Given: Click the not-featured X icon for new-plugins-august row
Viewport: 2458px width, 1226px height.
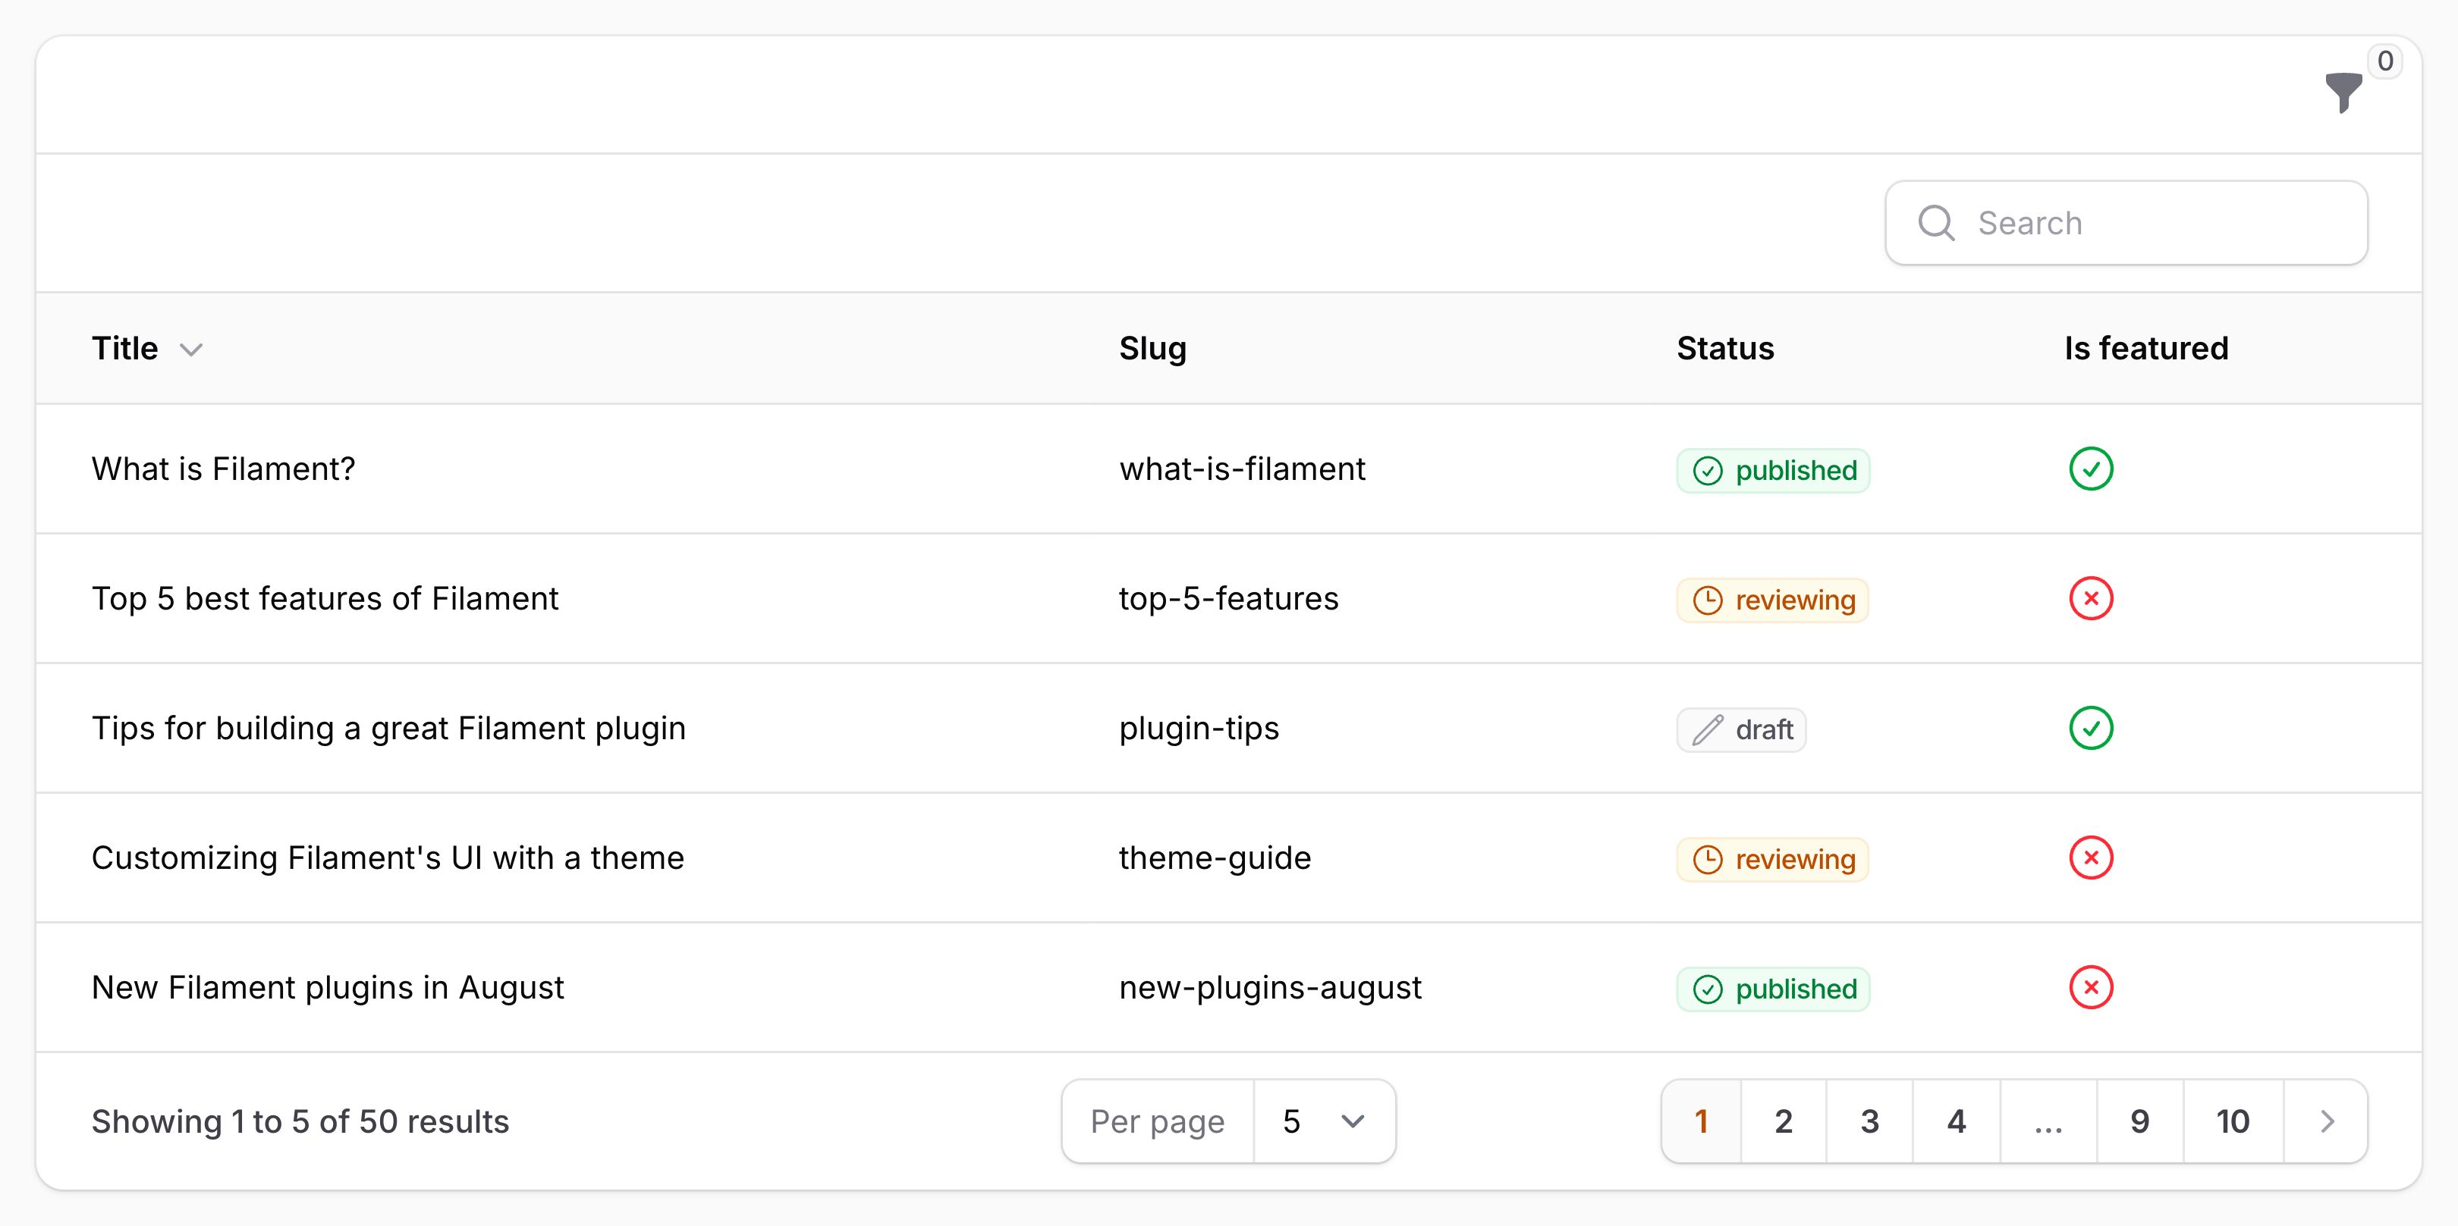Looking at the screenshot, I should 2091,988.
